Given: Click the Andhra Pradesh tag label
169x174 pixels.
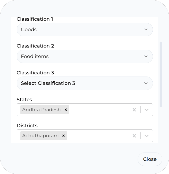Looking at the screenshot, I should 42,110.
